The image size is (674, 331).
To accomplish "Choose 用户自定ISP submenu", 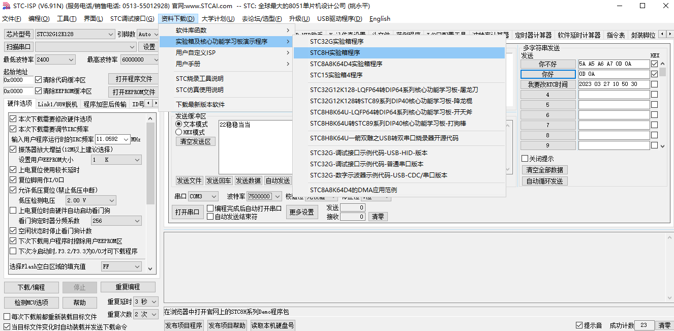I will click(x=226, y=52).
